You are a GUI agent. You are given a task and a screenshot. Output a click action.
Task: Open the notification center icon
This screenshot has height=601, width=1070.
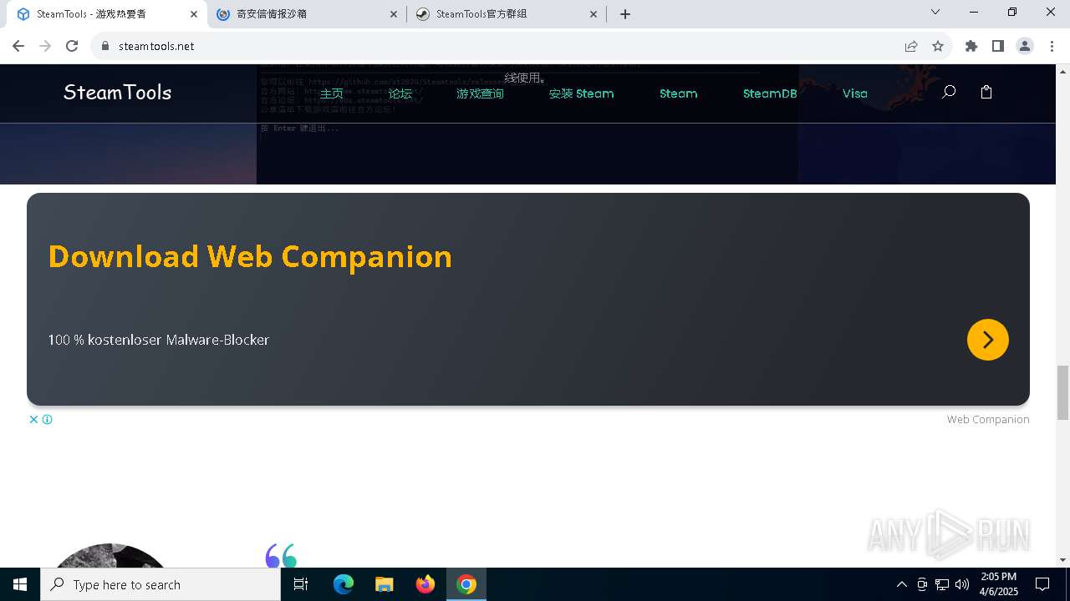coord(1042,584)
